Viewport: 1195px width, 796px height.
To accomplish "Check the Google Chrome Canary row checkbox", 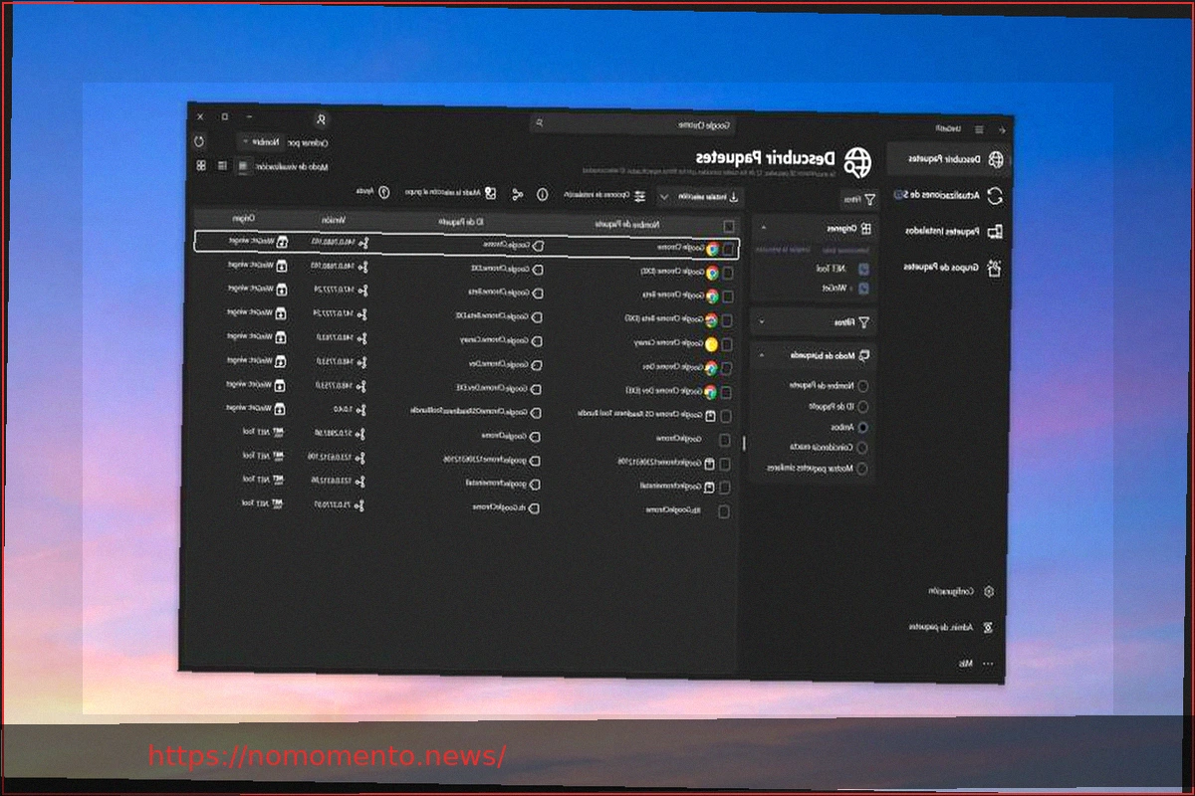I will [727, 344].
